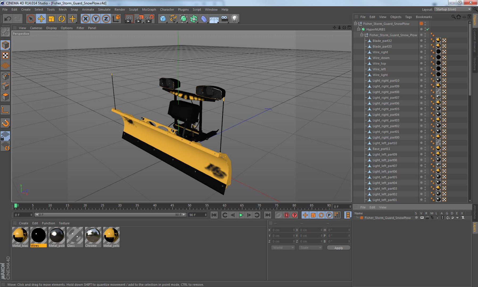Select the Rotate tool icon
Image resolution: width=478 pixels, height=287 pixels.
click(x=62, y=19)
